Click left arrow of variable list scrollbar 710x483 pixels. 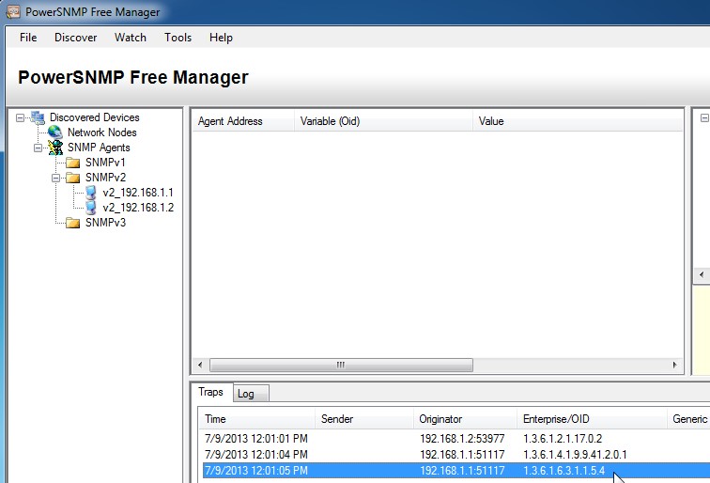201,365
